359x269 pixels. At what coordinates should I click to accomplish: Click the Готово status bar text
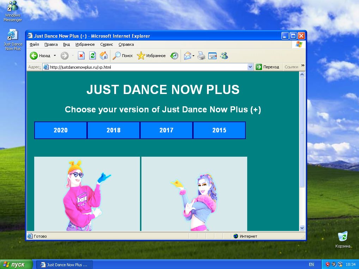(40, 236)
